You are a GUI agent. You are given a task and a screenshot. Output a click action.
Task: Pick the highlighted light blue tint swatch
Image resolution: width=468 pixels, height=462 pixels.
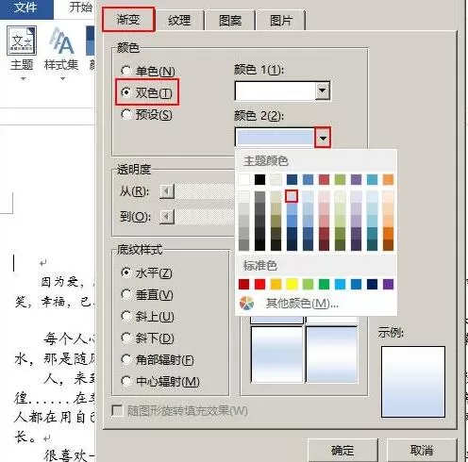[292, 196]
